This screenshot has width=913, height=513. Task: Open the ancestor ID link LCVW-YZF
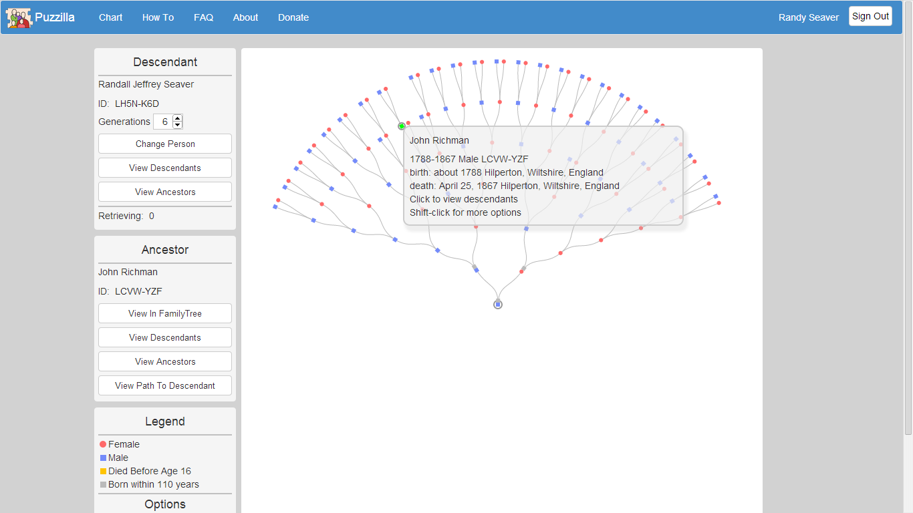click(138, 291)
